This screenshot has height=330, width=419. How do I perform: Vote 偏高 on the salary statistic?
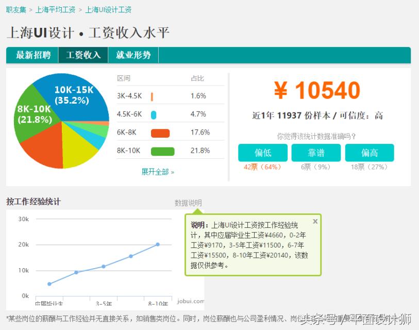click(x=370, y=153)
